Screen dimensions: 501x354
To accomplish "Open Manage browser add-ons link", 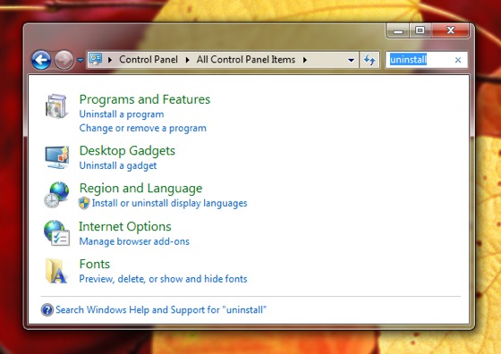I will [x=134, y=241].
